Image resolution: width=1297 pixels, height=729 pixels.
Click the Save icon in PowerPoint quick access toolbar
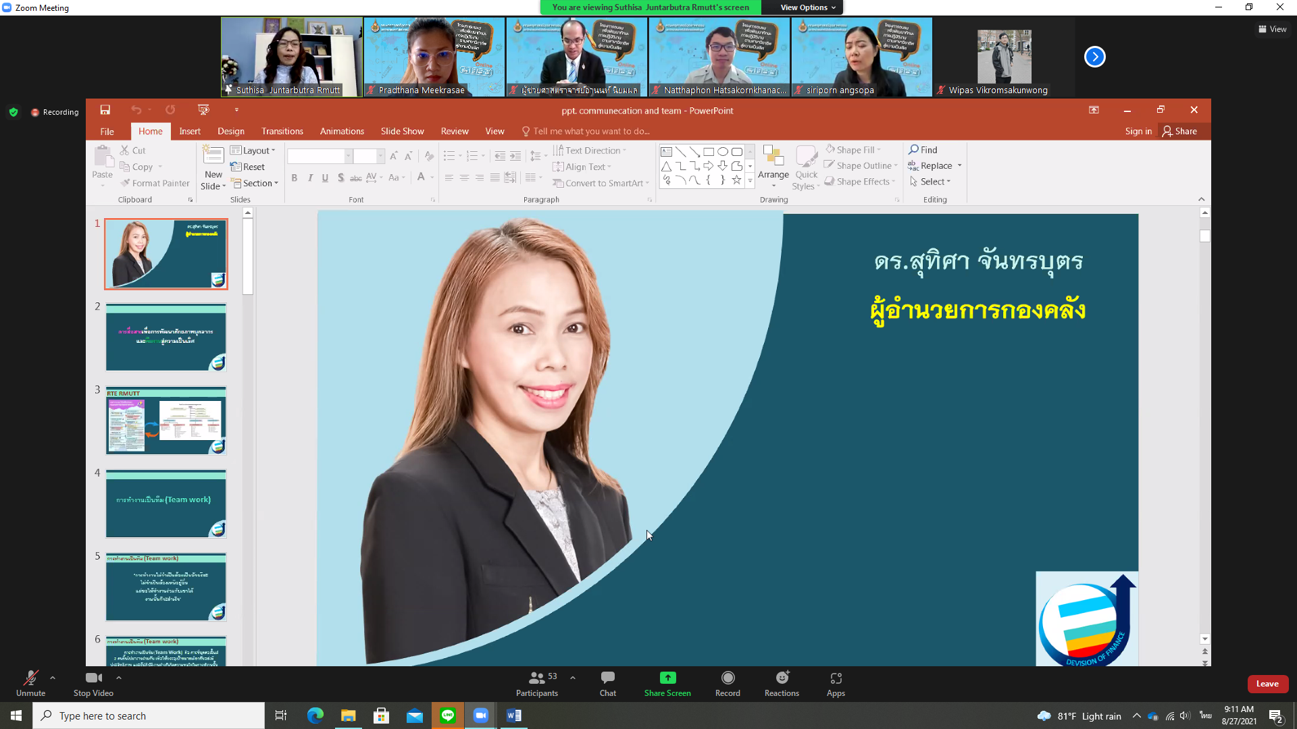[105, 110]
